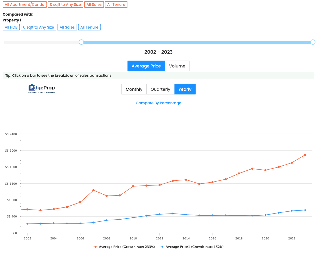This screenshot has width=317, height=254.
Task: Click the left handle of the year slider
Action: (x=81, y=42)
